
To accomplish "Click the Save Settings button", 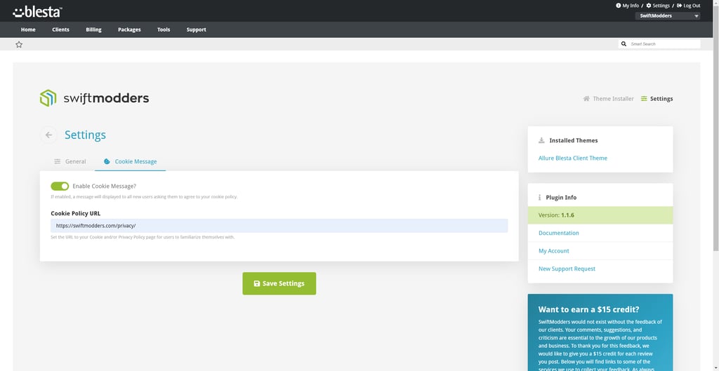I will coord(279,283).
